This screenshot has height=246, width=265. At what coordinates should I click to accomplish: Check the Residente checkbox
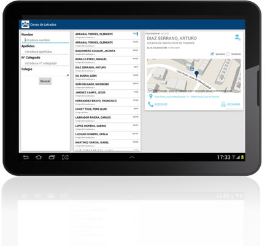point(228,54)
